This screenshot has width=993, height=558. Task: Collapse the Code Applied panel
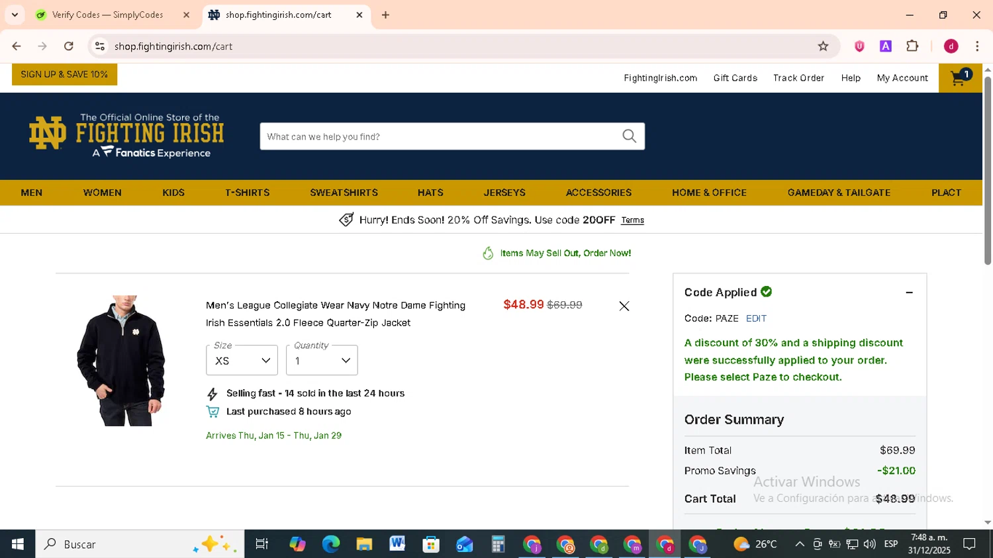tap(909, 292)
